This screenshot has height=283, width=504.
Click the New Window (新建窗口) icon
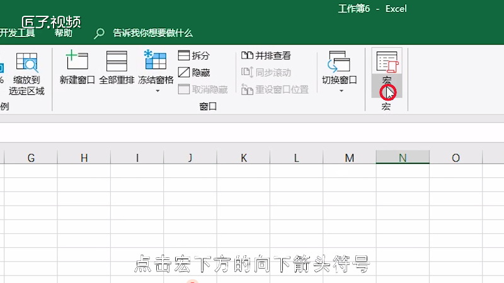(x=77, y=62)
